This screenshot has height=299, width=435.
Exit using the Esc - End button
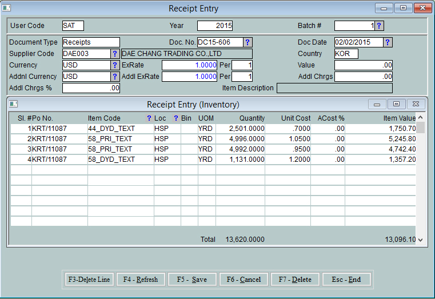coord(346,280)
